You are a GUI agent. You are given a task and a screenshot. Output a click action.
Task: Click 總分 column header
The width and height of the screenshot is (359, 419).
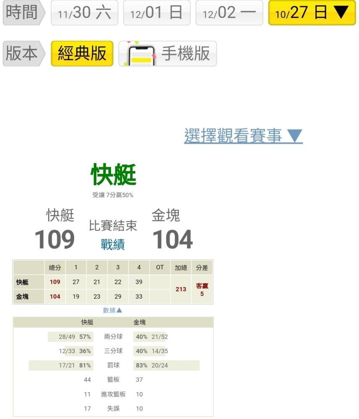(x=55, y=267)
